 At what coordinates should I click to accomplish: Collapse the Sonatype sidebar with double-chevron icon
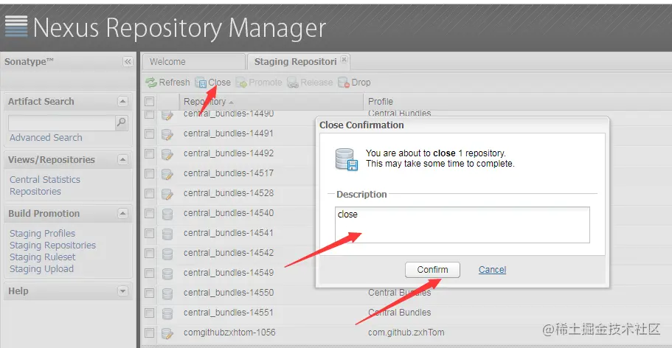click(128, 62)
